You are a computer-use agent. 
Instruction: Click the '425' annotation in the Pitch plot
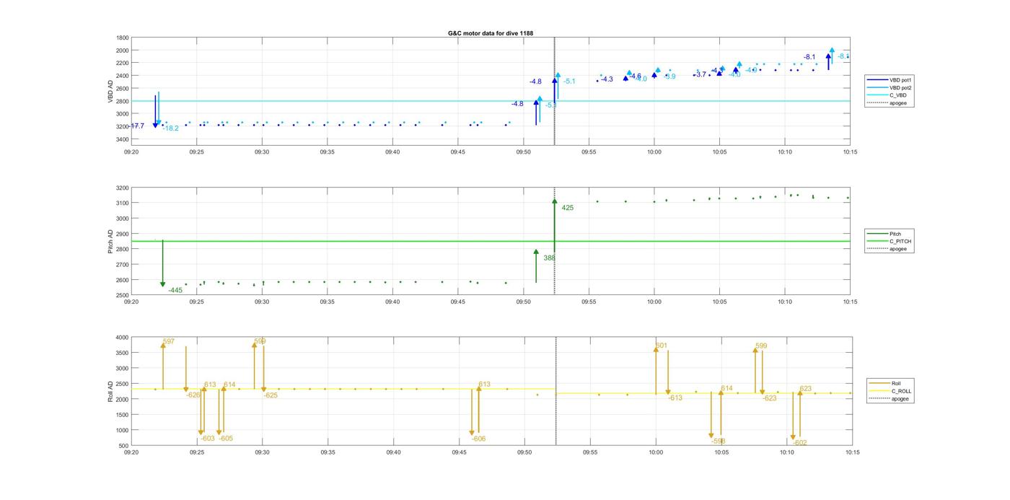(x=568, y=208)
